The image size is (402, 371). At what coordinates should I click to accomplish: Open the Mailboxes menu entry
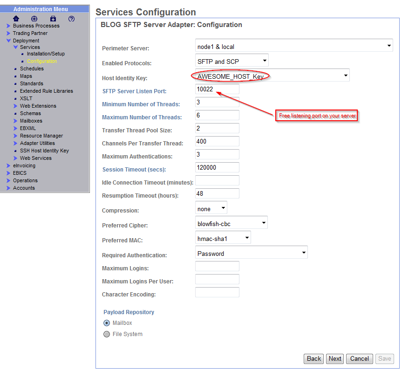[x=30, y=121]
